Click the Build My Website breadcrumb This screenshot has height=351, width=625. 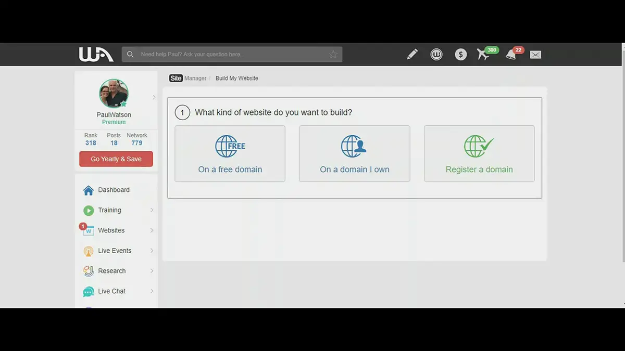[237, 78]
